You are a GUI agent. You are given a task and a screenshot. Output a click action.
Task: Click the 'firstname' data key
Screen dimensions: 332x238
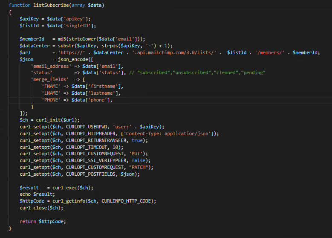(x=103, y=87)
